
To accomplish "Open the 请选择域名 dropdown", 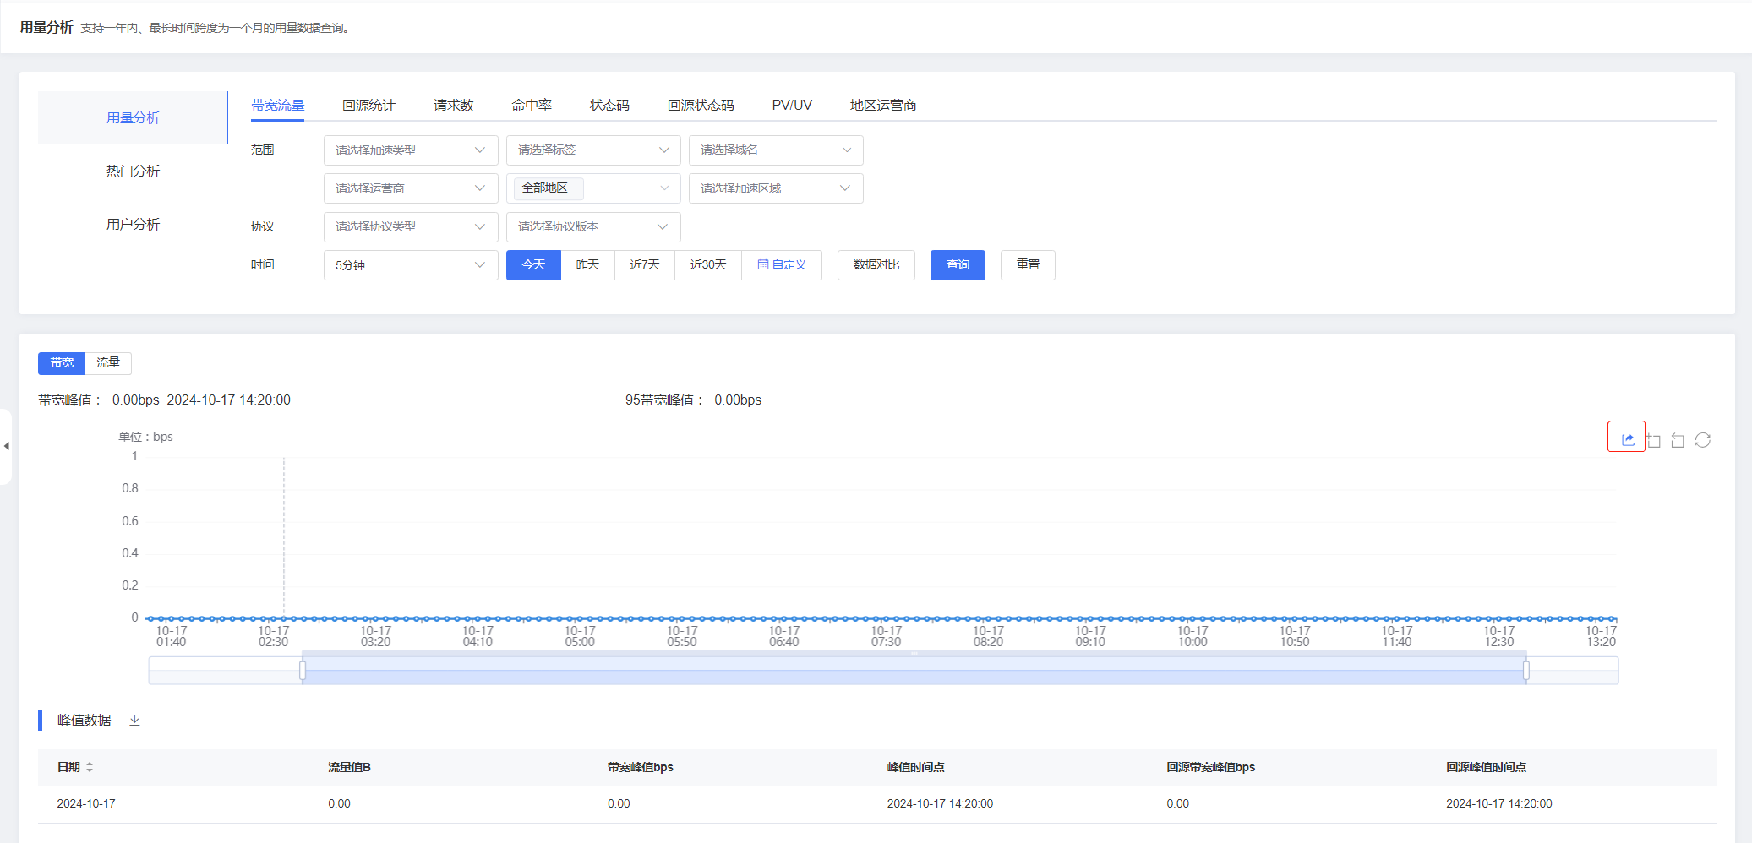I will (x=776, y=150).
